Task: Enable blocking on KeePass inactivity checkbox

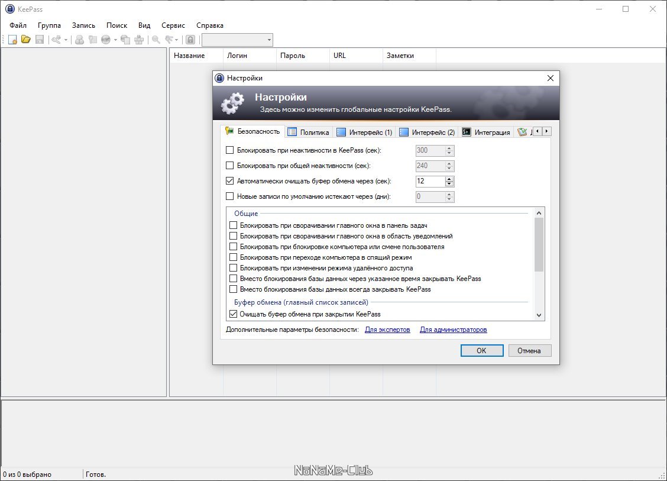Action: [229, 150]
